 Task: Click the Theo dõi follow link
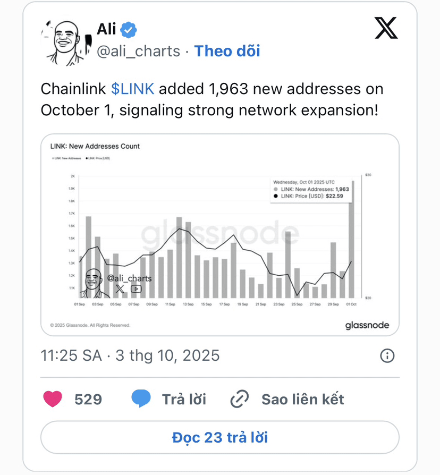[227, 51]
